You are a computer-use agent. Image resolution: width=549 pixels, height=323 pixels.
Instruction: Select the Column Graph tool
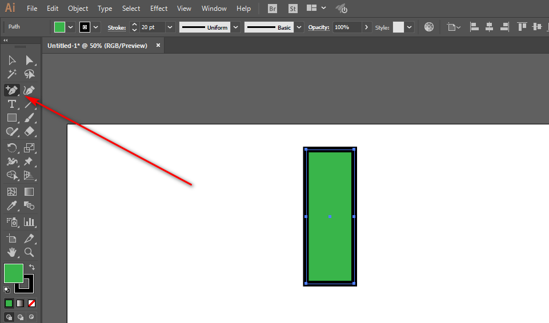click(x=29, y=222)
